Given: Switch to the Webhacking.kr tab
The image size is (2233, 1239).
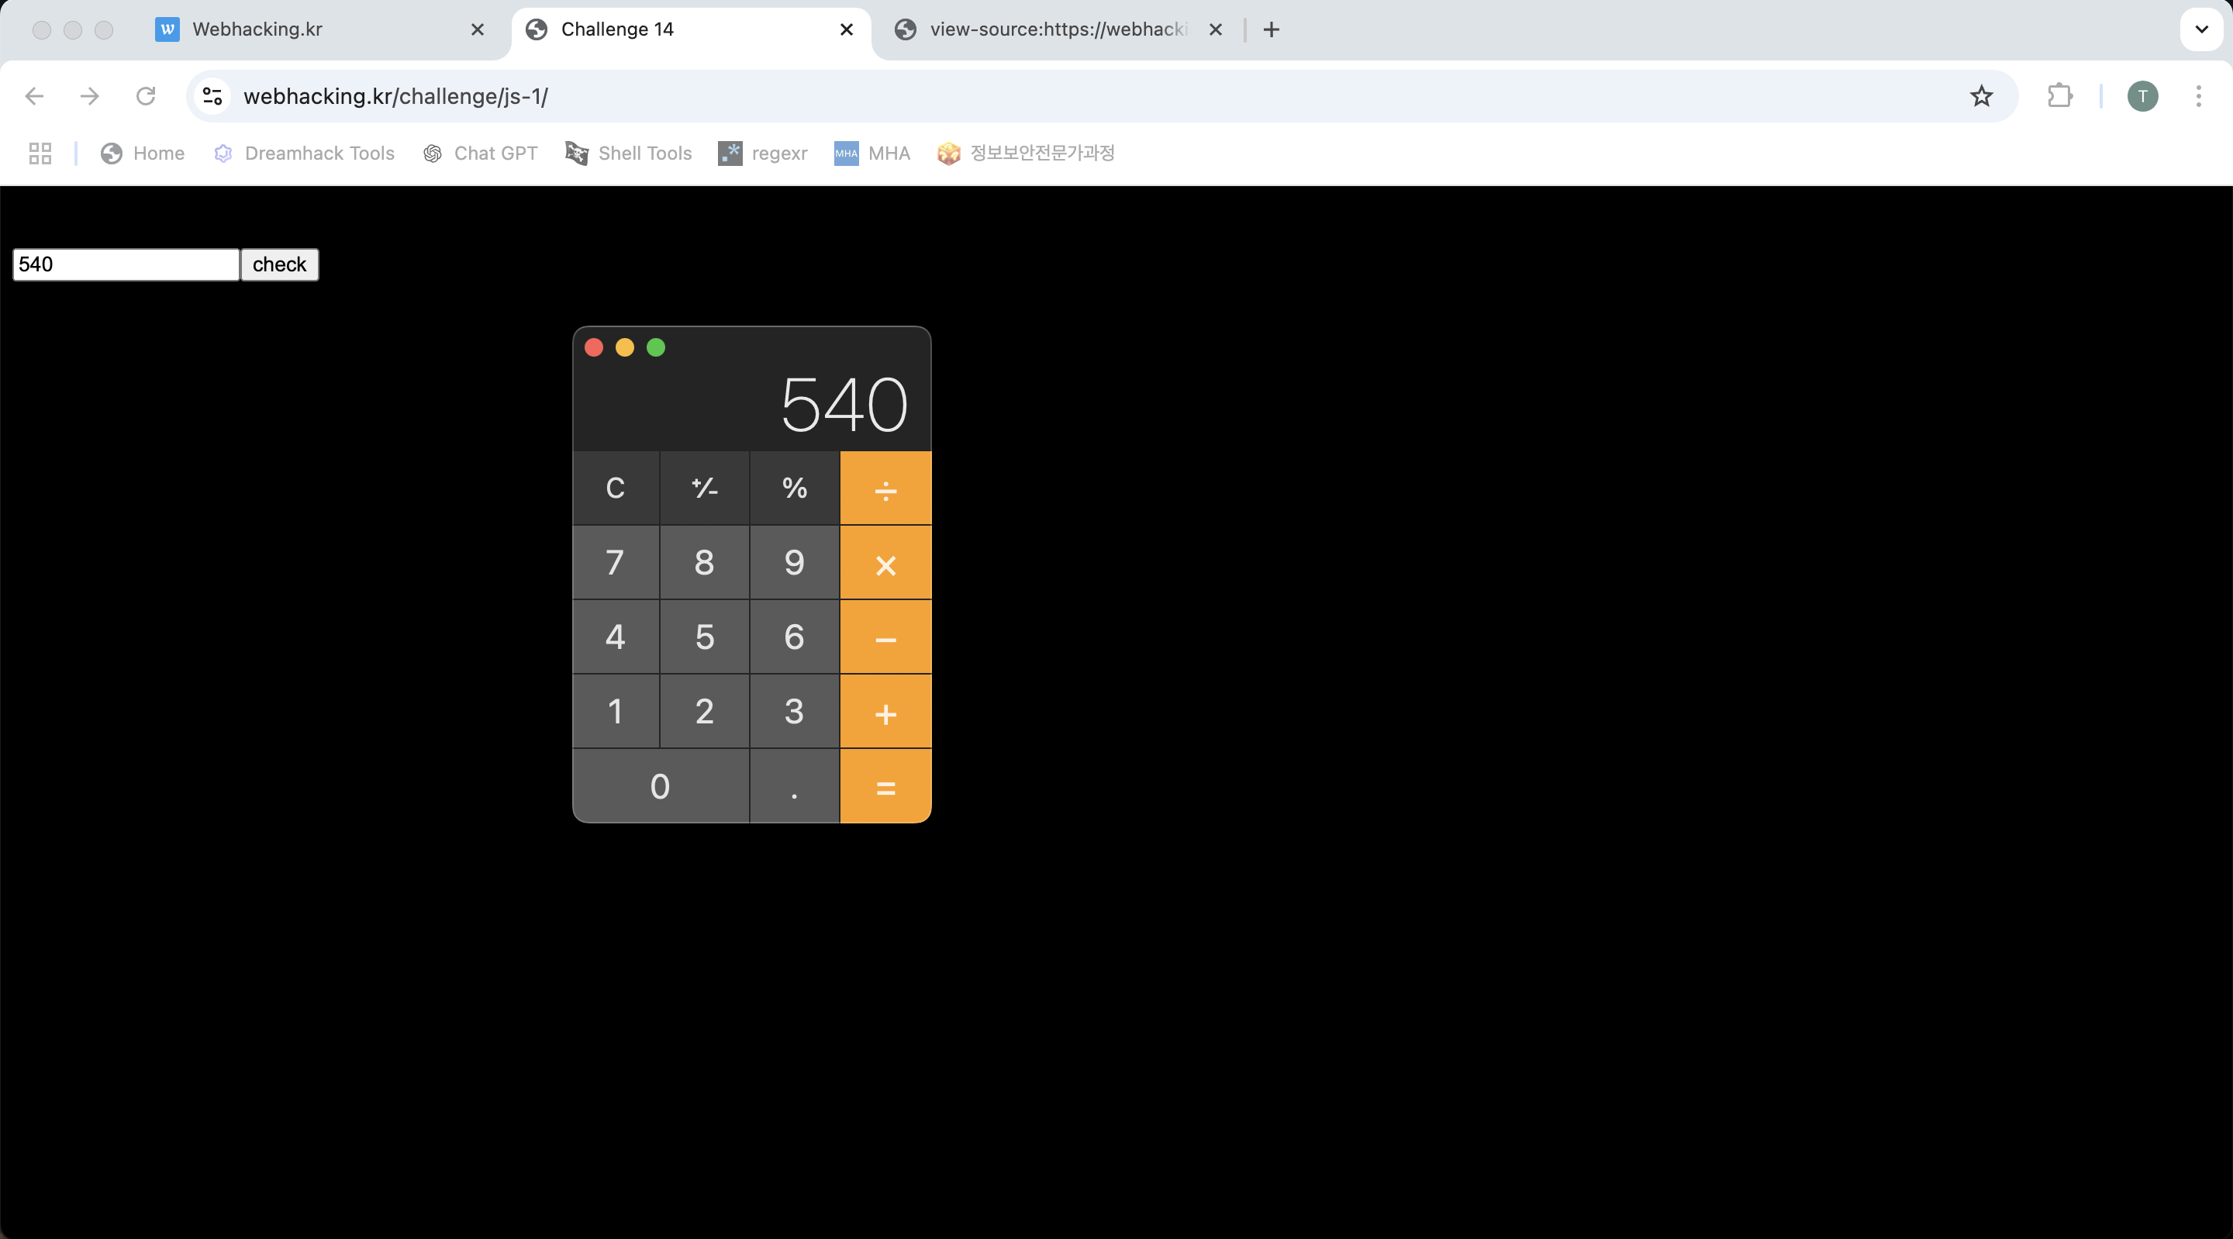Looking at the screenshot, I should tap(257, 29).
